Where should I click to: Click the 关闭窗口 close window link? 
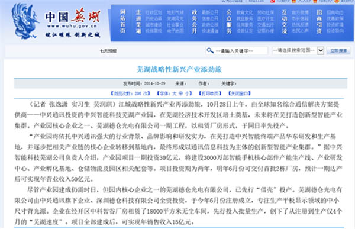coord(240,93)
